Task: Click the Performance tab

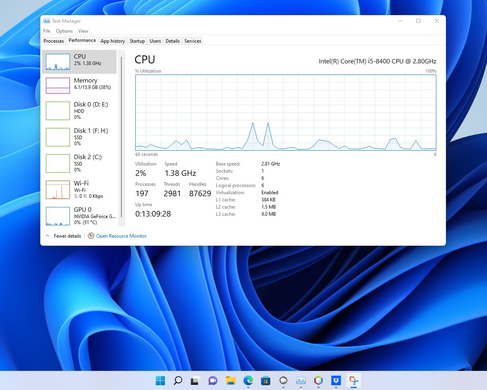Action: coord(82,40)
